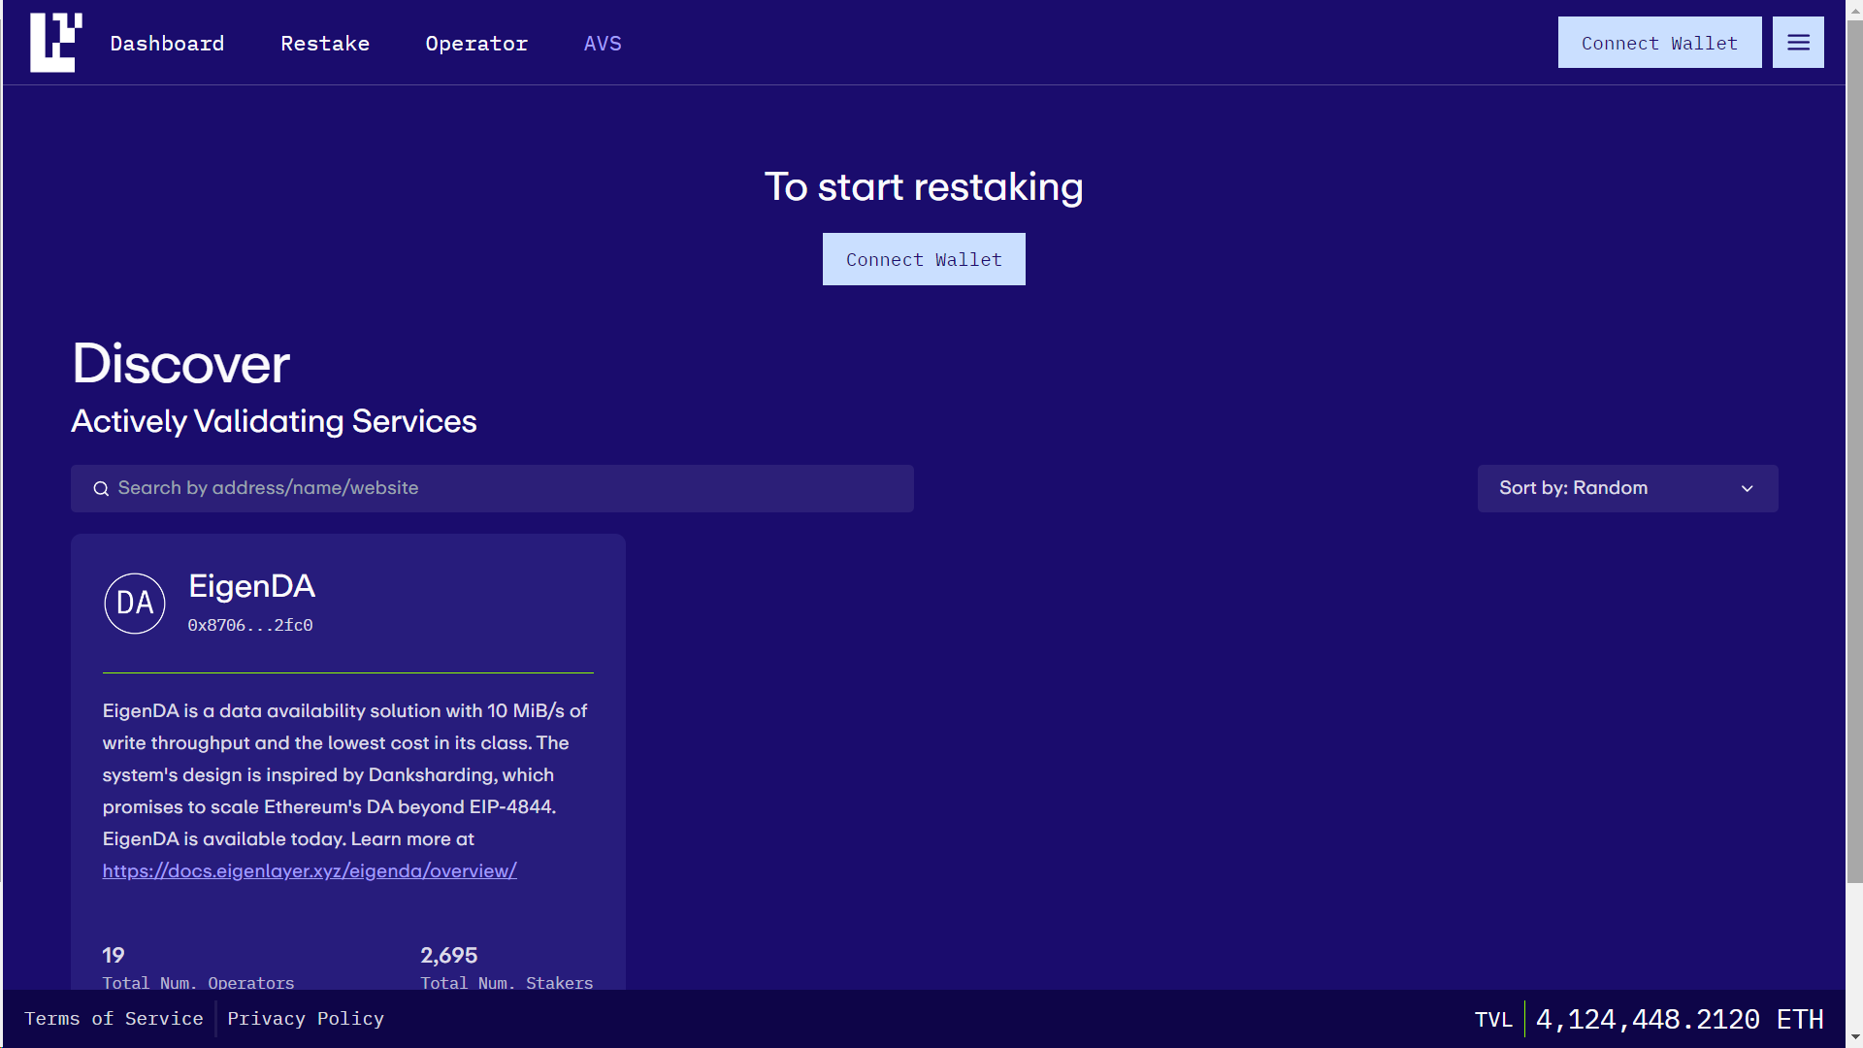Click the page vertical scrollbar thumb
The image size is (1863, 1048).
1854,451
